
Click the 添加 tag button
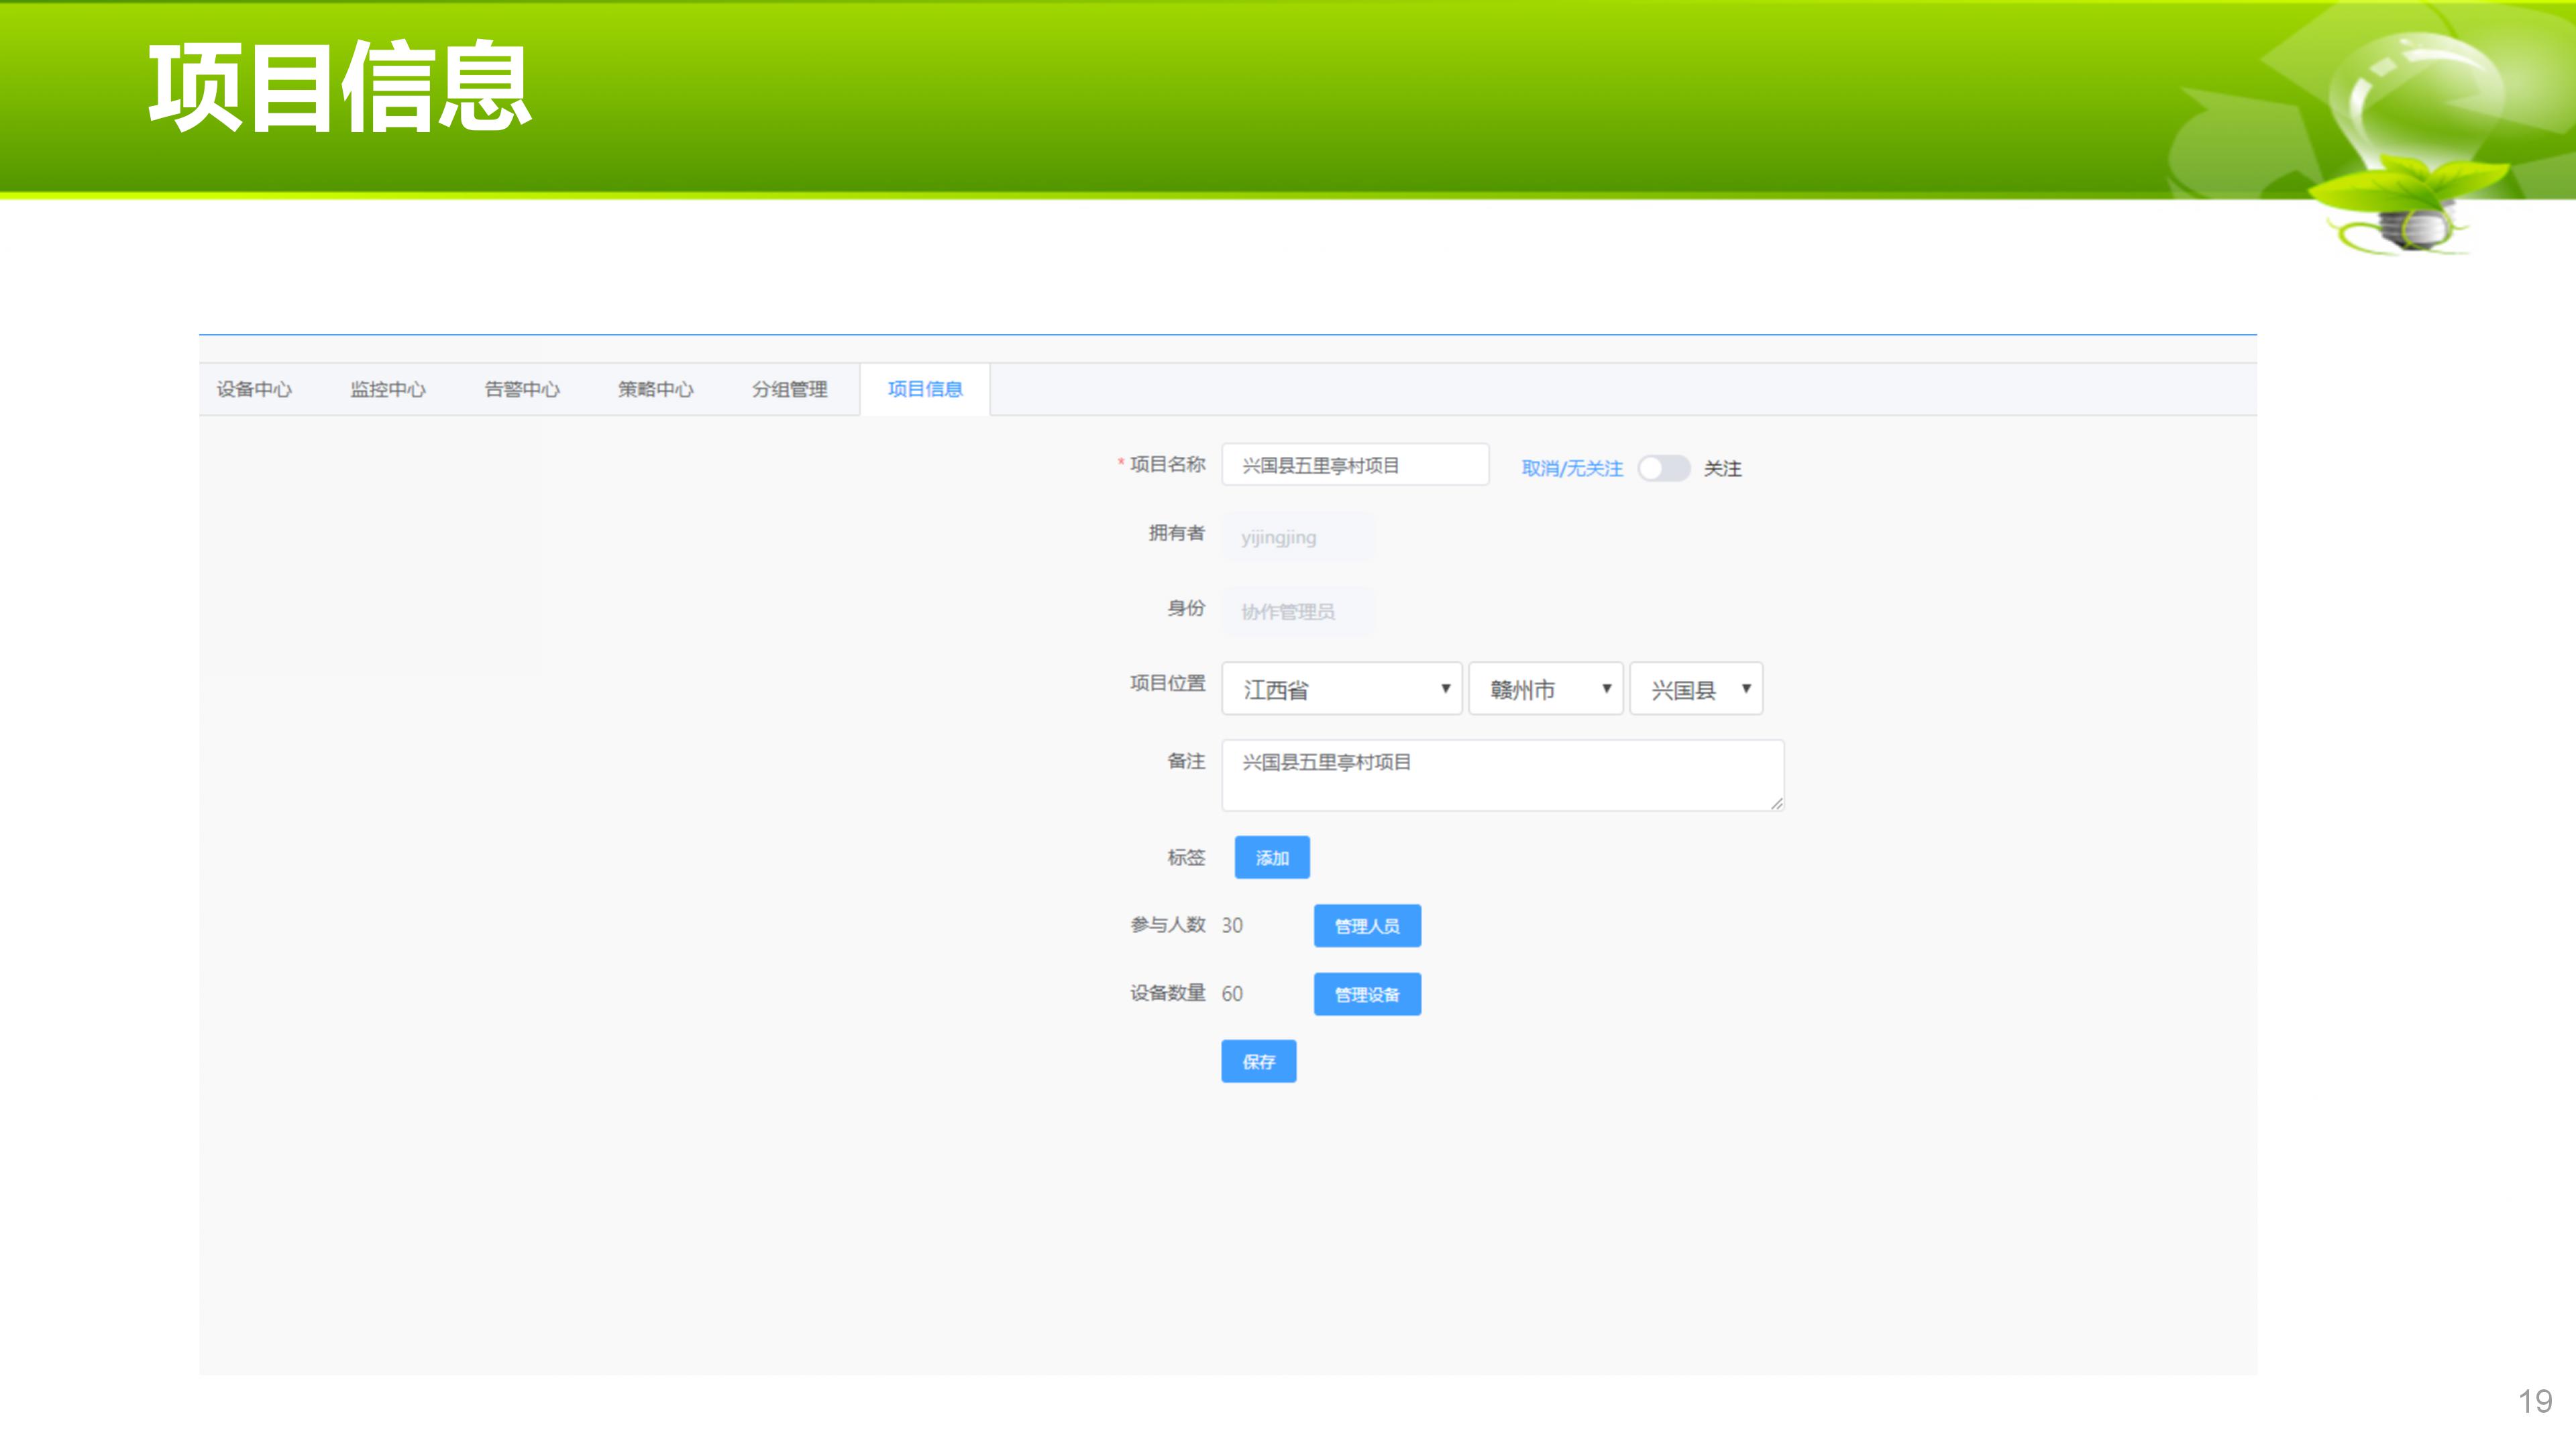[x=1271, y=858]
